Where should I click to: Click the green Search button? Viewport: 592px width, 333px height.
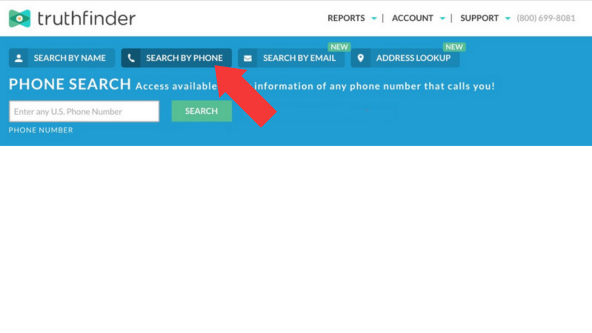(202, 111)
